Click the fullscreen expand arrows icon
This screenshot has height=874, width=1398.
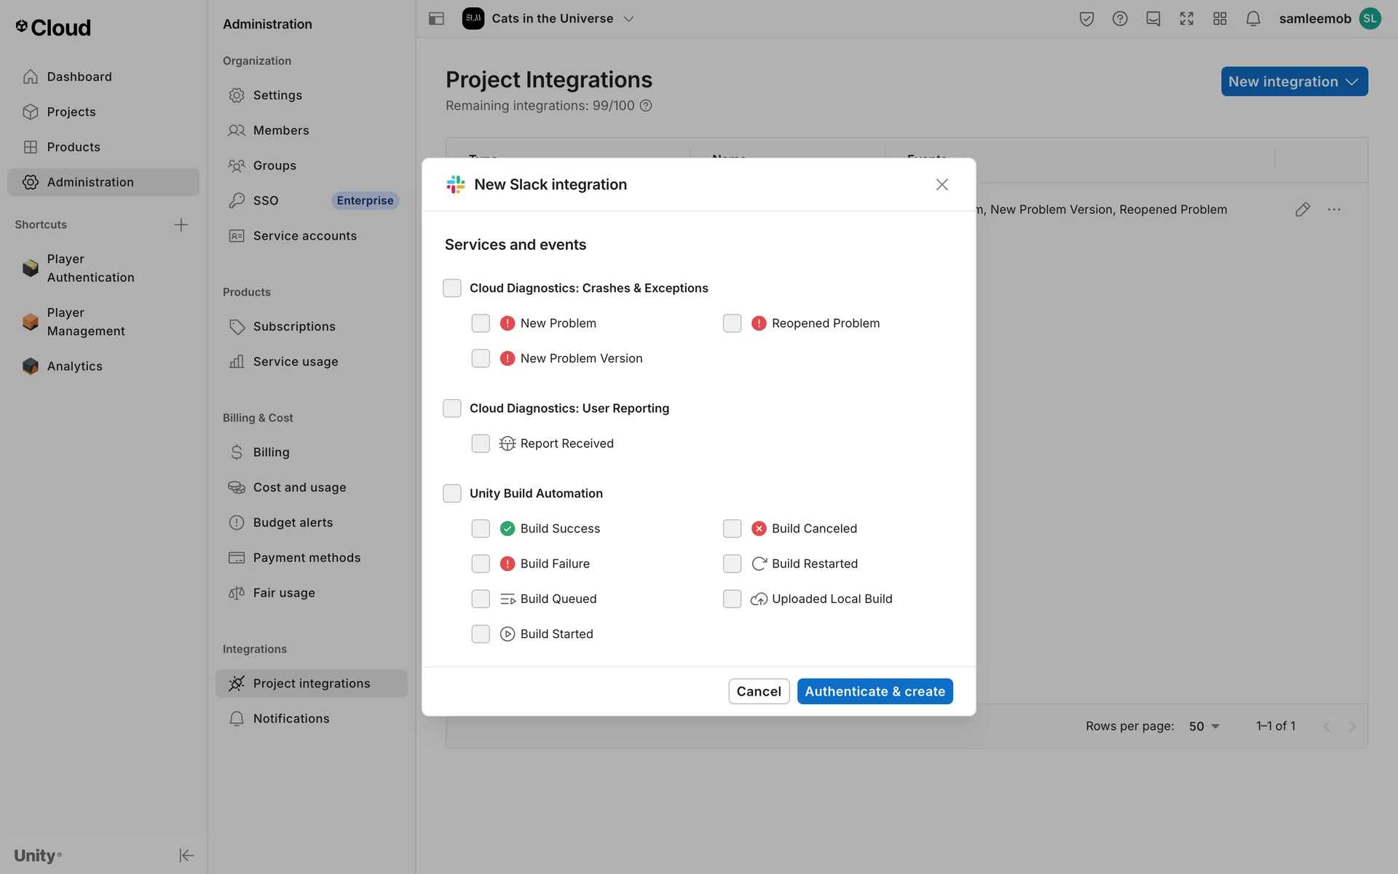click(1186, 19)
